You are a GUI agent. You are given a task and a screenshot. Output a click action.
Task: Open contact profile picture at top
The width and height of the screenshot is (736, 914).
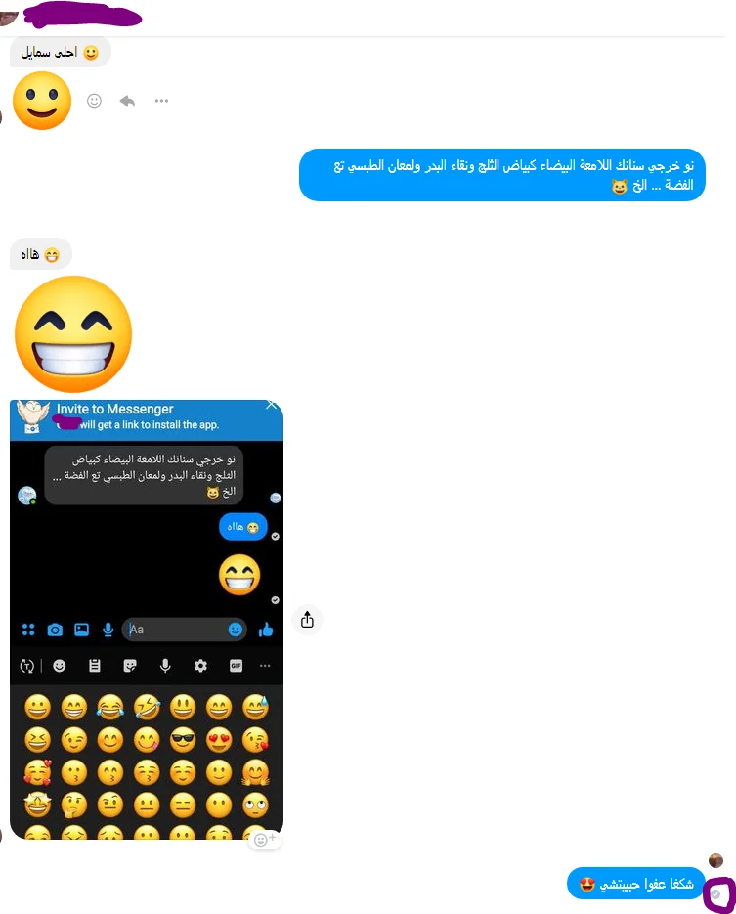point(8,17)
